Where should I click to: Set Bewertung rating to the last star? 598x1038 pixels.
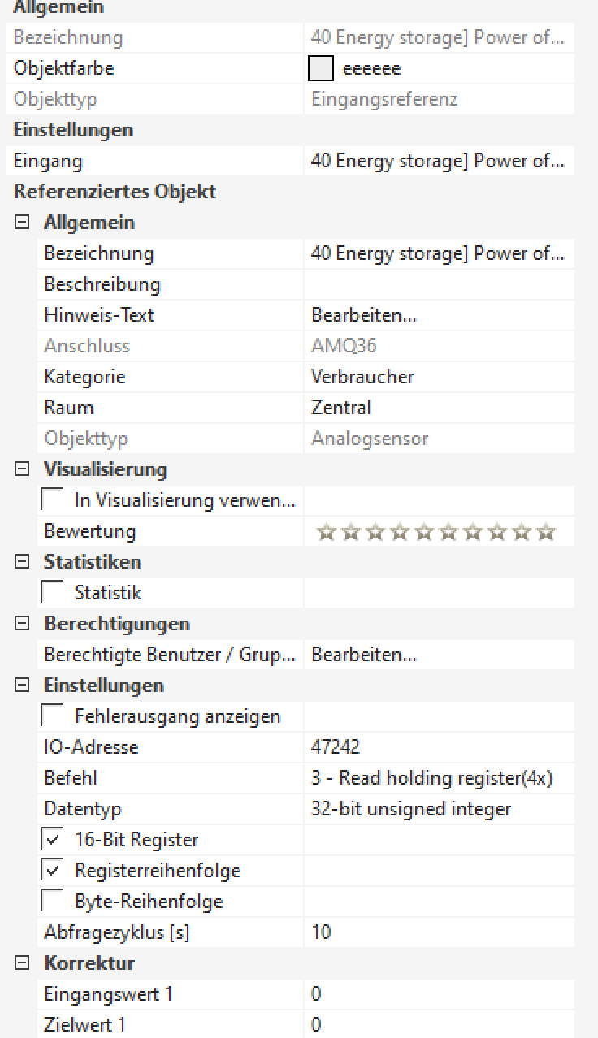click(x=547, y=533)
